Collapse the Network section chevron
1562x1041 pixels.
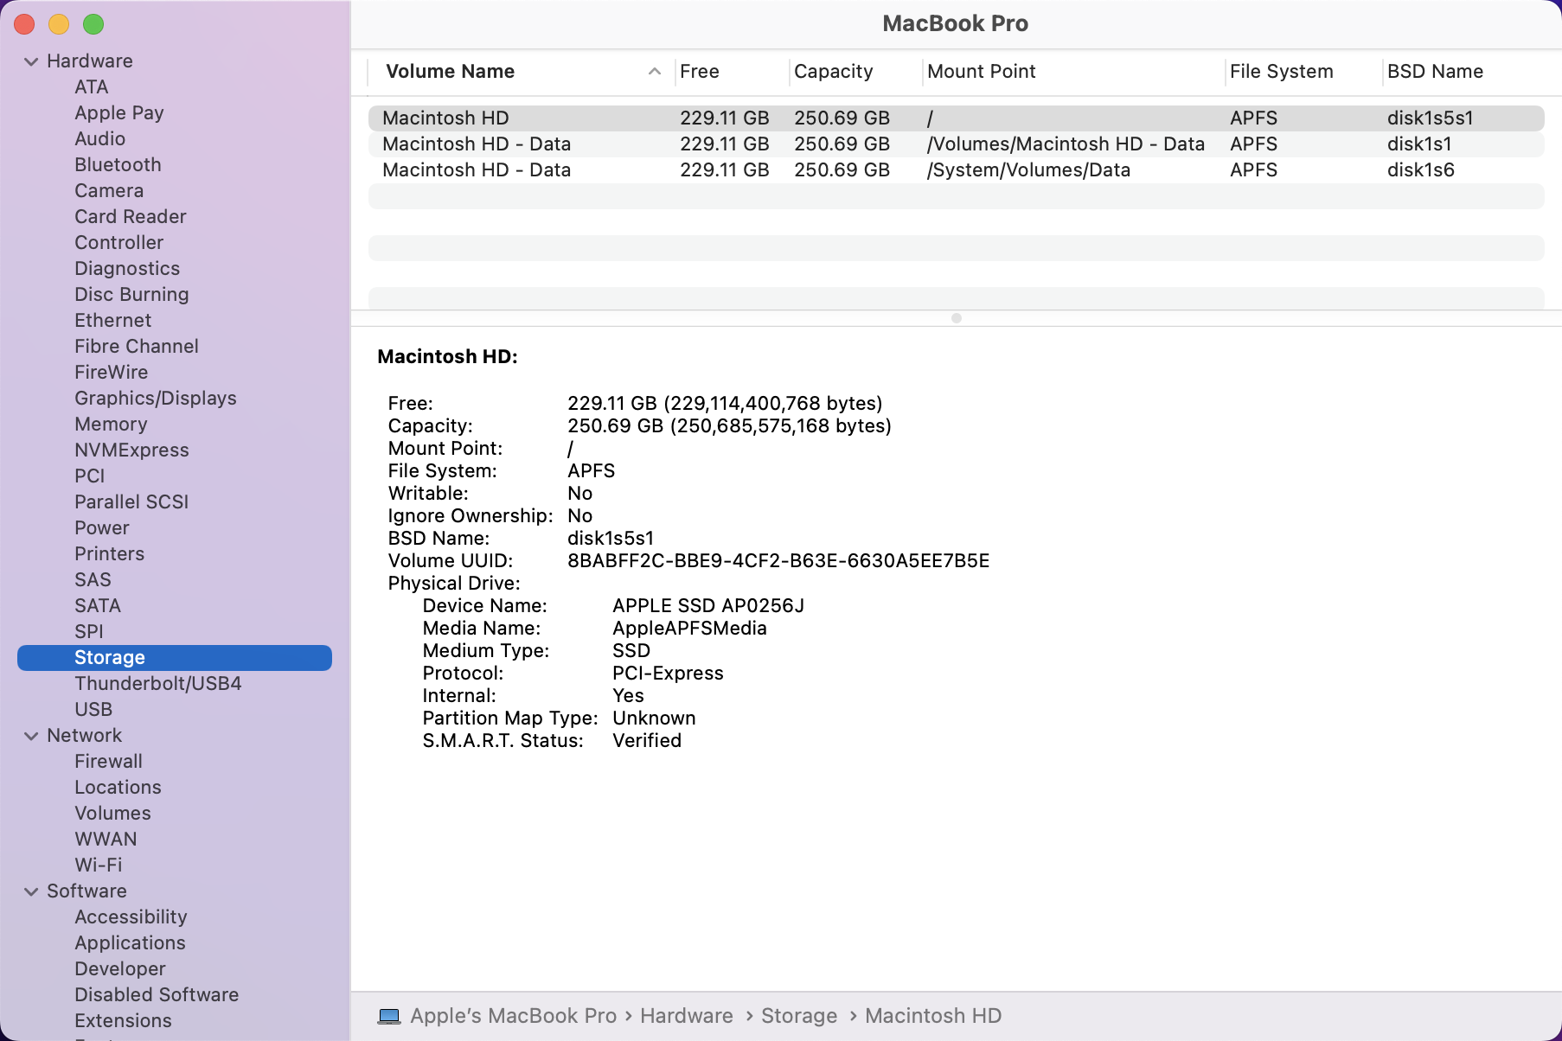tap(31, 736)
